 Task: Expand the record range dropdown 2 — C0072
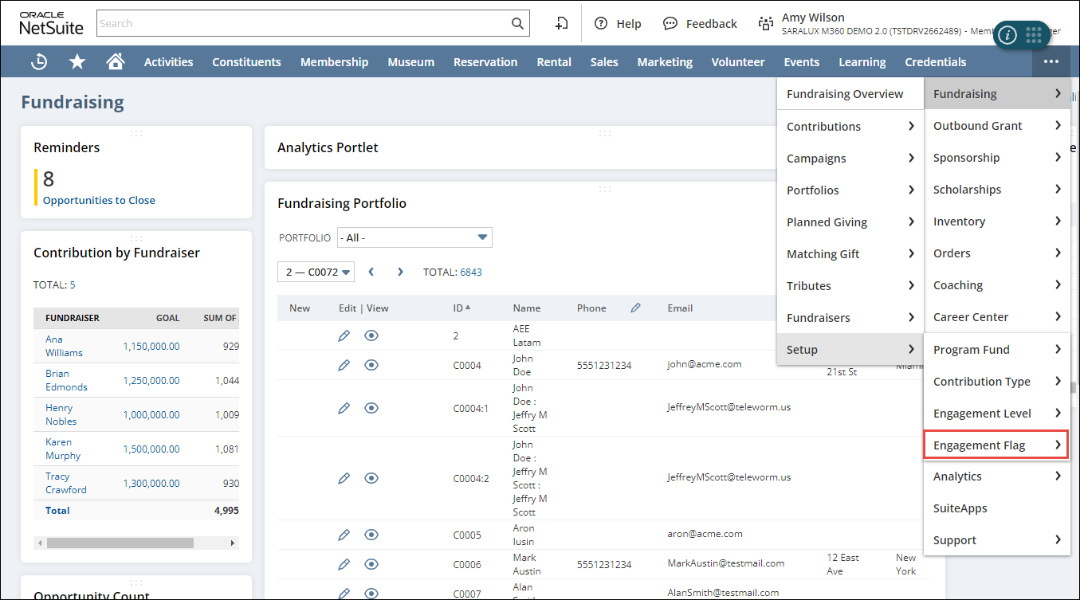click(x=316, y=272)
